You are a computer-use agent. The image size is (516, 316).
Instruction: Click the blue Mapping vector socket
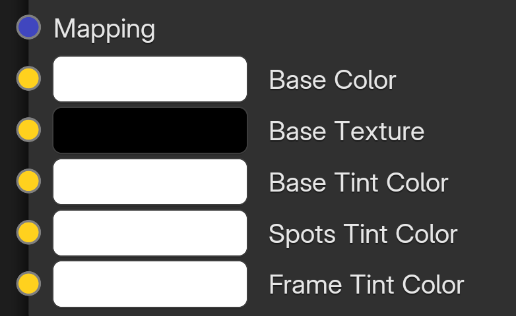28,27
